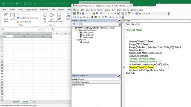Switch to the Sheet1 worksheet tab

pos(16,102)
